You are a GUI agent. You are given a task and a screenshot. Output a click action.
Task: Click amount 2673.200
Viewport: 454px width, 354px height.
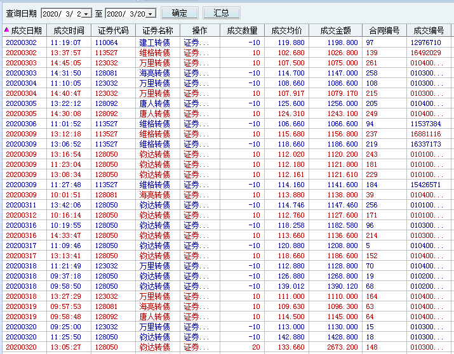pos(342,347)
